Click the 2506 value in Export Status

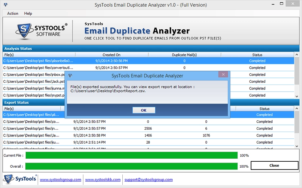[x=148, y=129]
